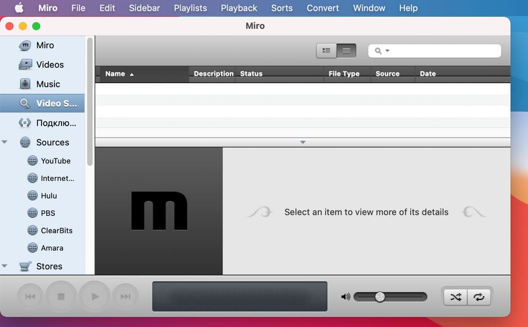528x327 pixels.
Task: Select the Music label in sidebar
Action: tap(48, 84)
